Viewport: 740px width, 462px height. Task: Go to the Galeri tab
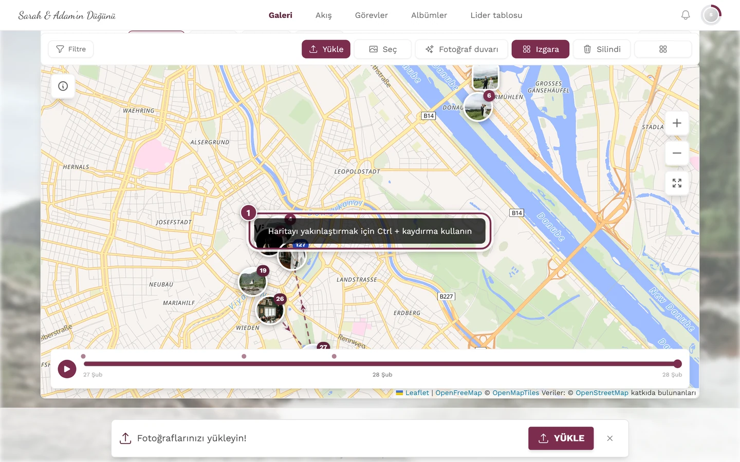[x=281, y=15]
